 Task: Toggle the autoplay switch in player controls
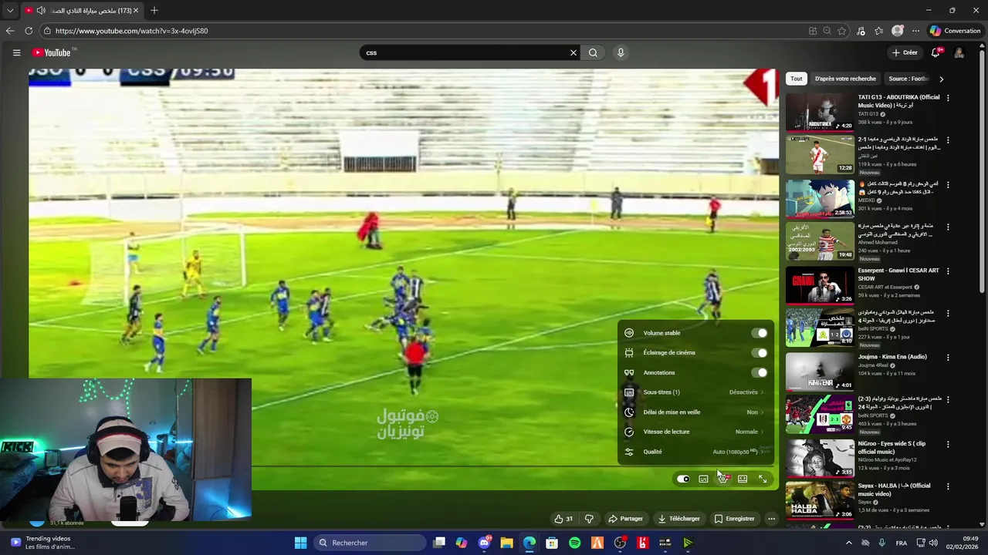point(683,479)
